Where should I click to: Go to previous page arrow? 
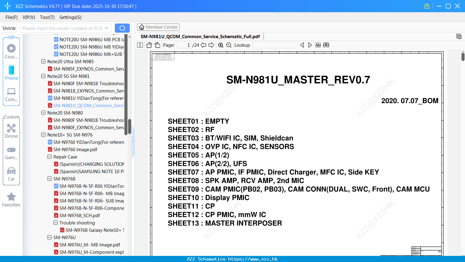pyautogui.click(x=203, y=45)
